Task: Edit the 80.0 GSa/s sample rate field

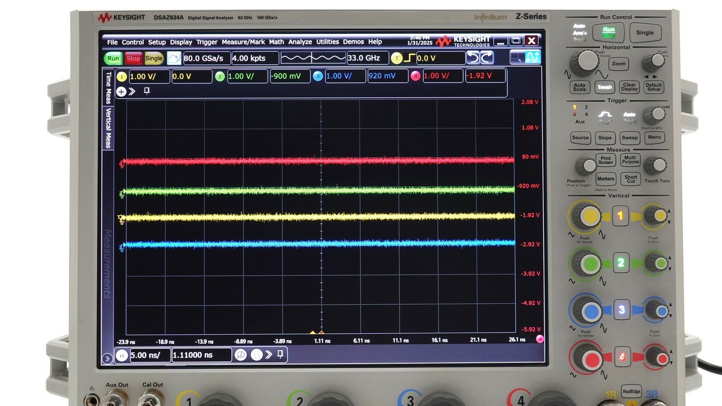Action: point(207,58)
